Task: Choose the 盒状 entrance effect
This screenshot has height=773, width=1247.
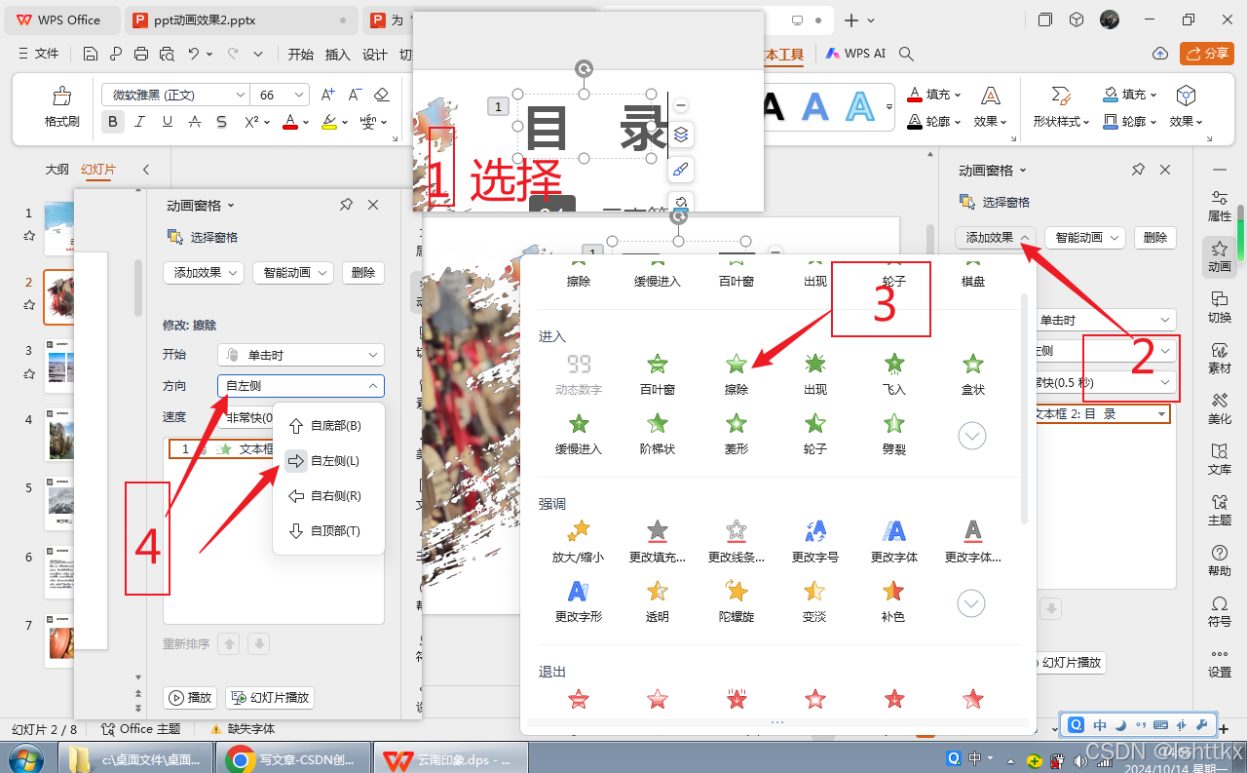Action: tap(972, 374)
